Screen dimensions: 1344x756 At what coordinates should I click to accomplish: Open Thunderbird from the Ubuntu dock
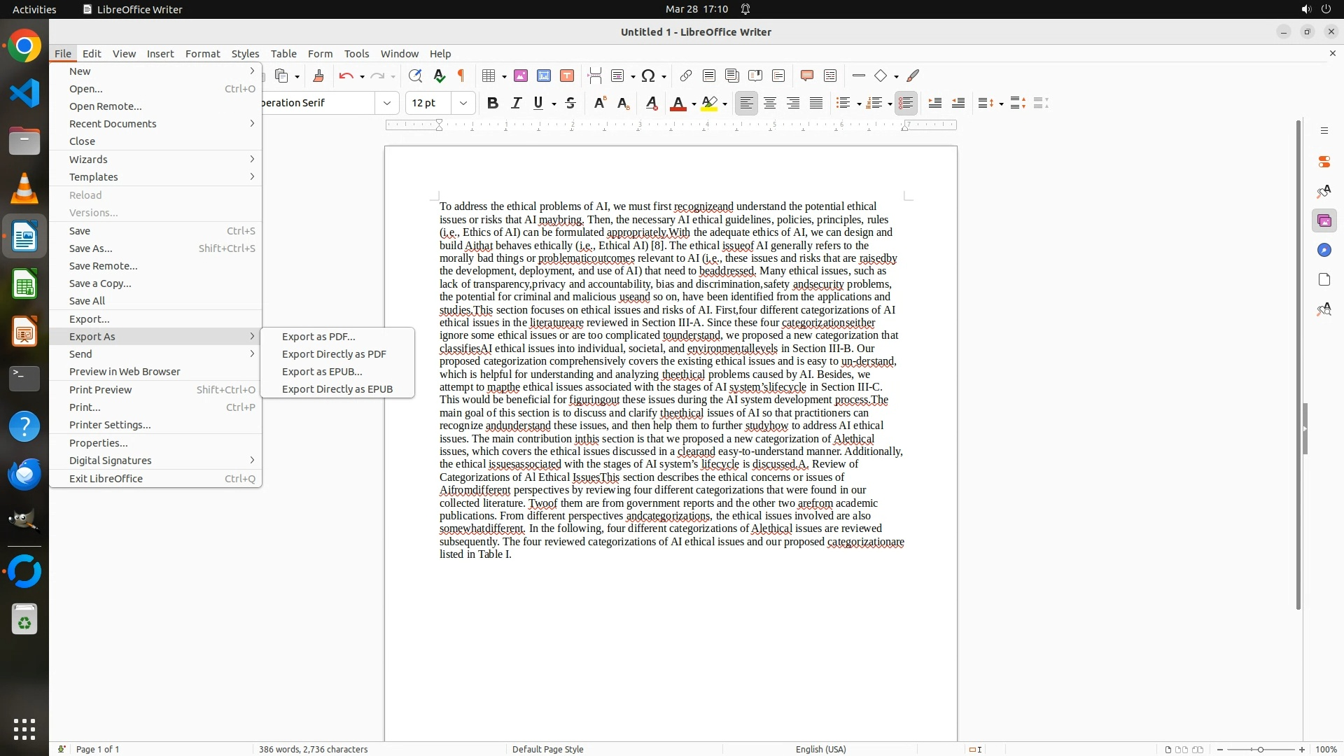point(24,474)
